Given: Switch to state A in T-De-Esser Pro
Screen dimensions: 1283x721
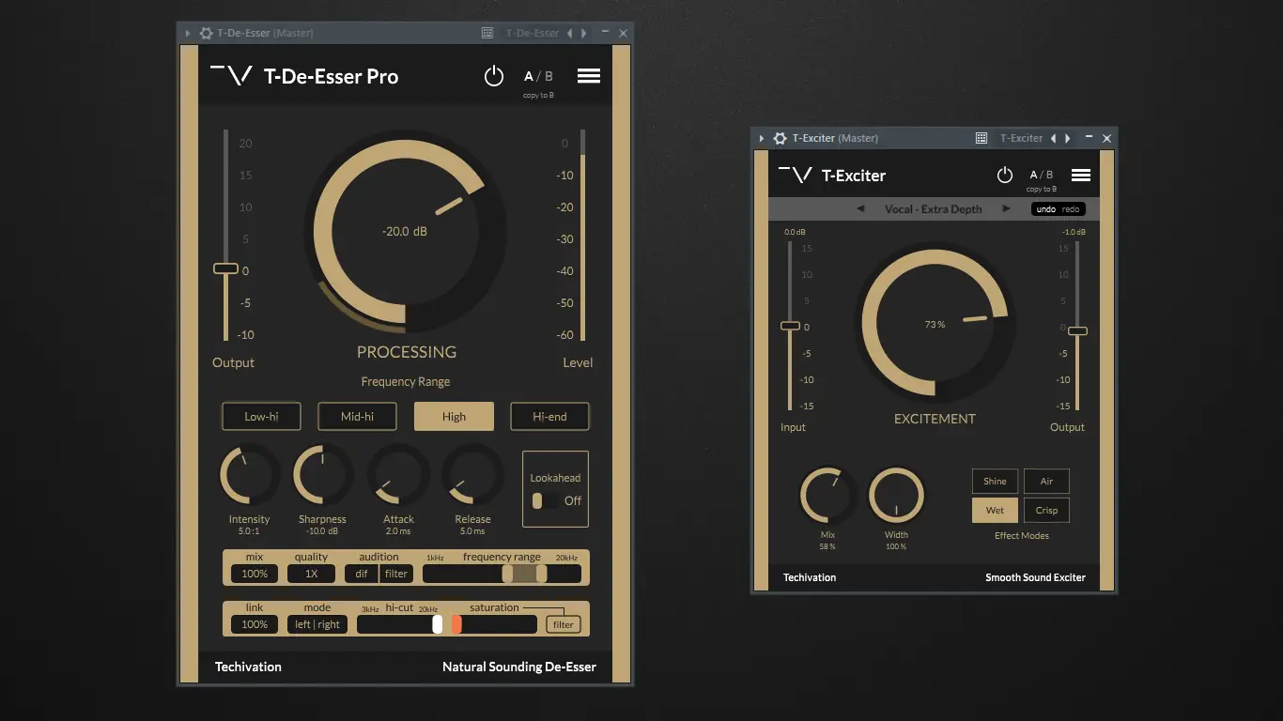Looking at the screenshot, I should pos(529,76).
